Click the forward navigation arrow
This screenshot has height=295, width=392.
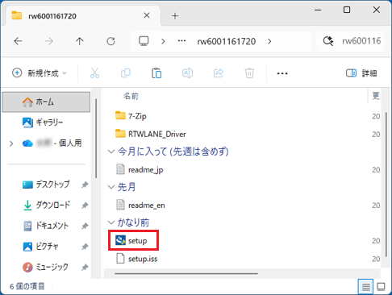click(x=49, y=41)
